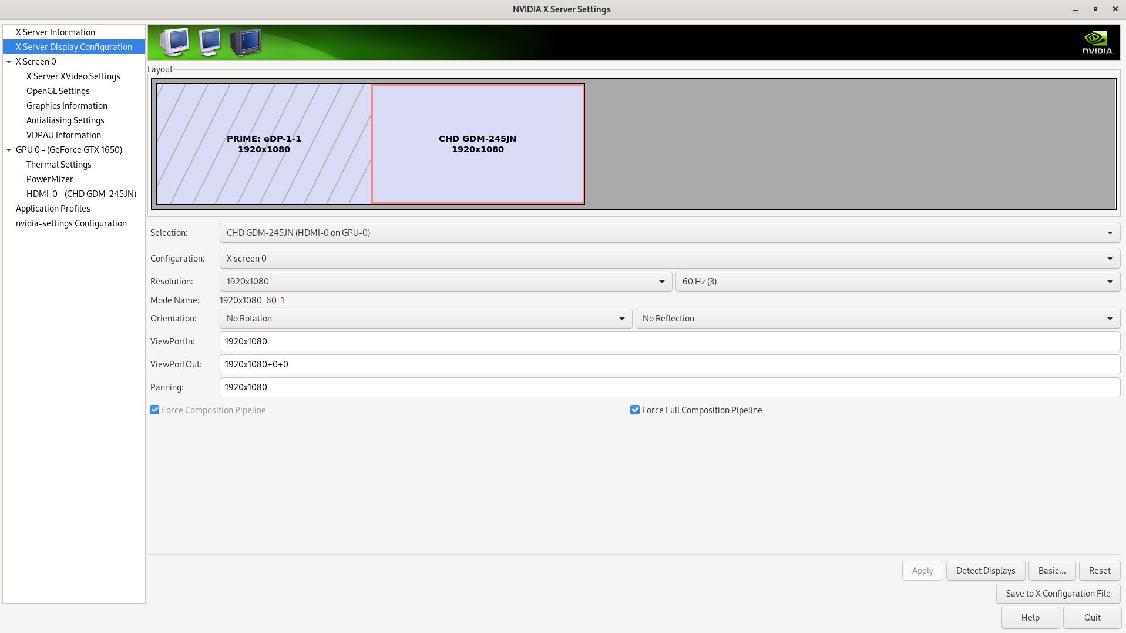Click the Reset button

point(1099,571)
